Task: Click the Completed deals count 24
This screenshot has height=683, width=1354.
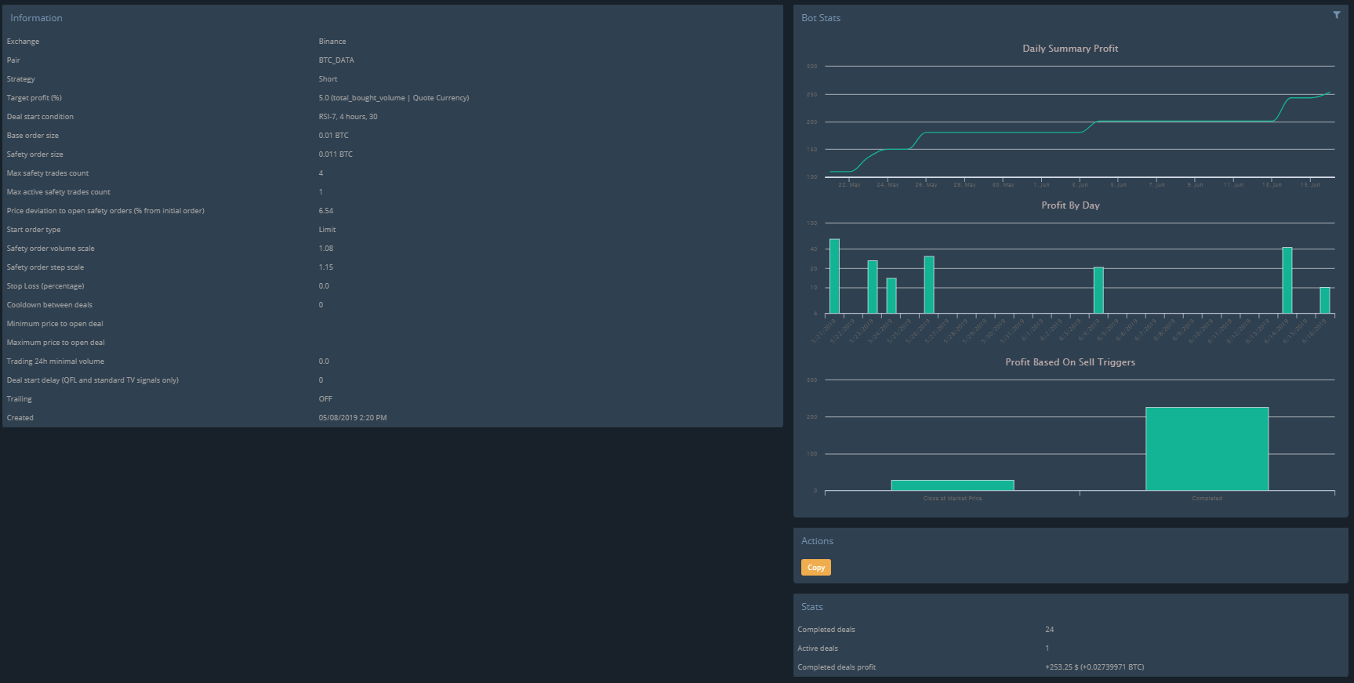Action: tap(1050, 630)
